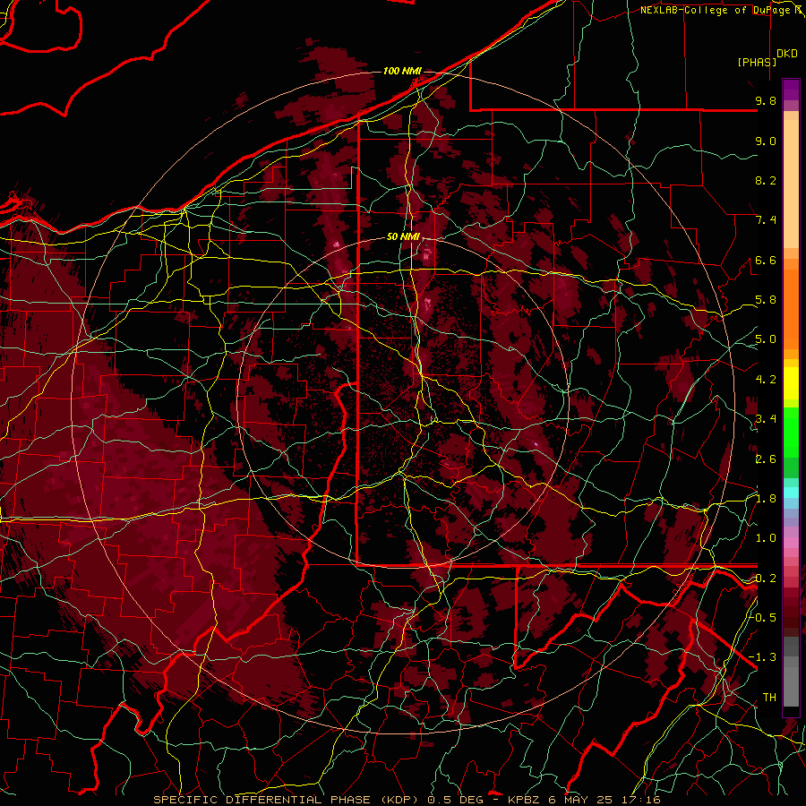Select the purple top segment of color bar
The image size is (806, 806).
click(791, 90)
